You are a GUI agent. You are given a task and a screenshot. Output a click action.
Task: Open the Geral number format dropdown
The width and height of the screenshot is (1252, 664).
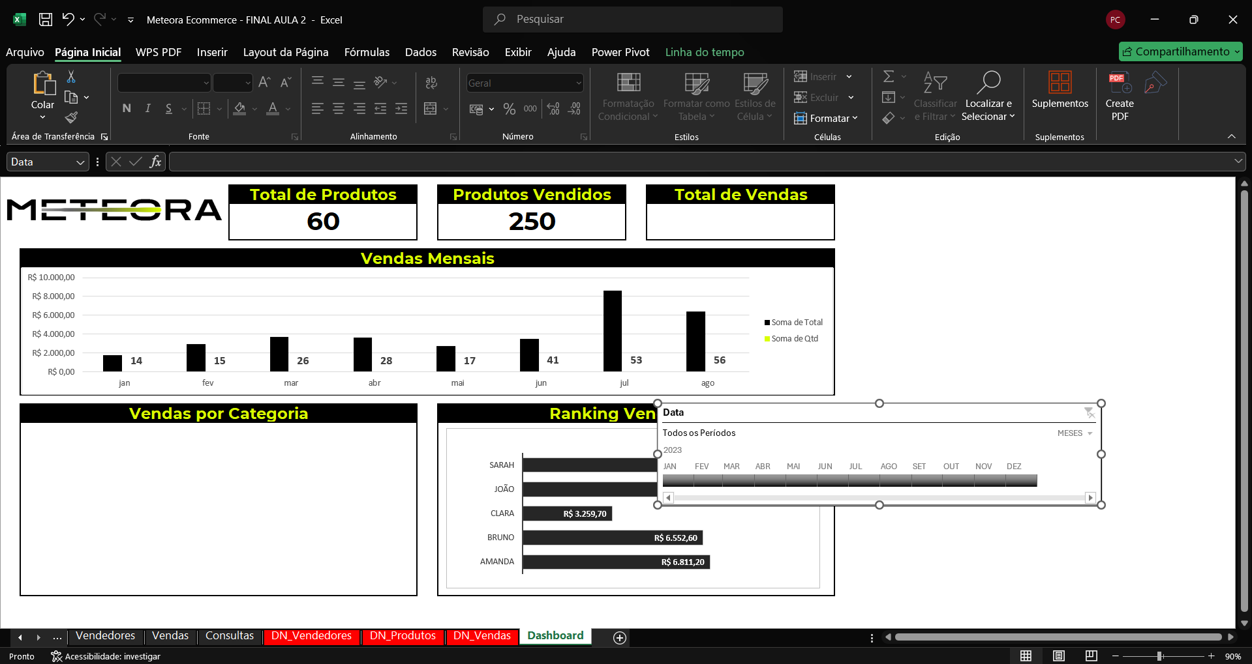pyautogui.click(x=579, y=83)
